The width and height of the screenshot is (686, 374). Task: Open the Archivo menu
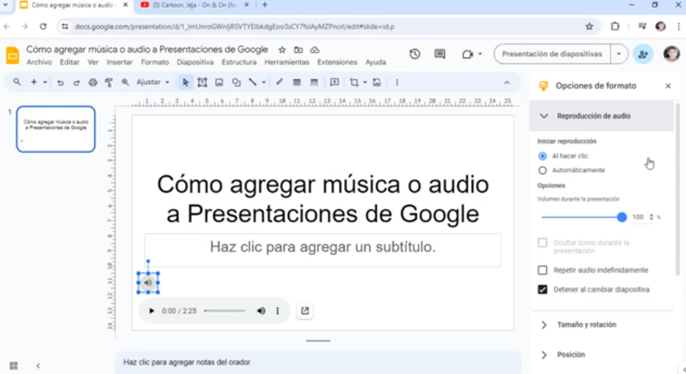(39, 62)
